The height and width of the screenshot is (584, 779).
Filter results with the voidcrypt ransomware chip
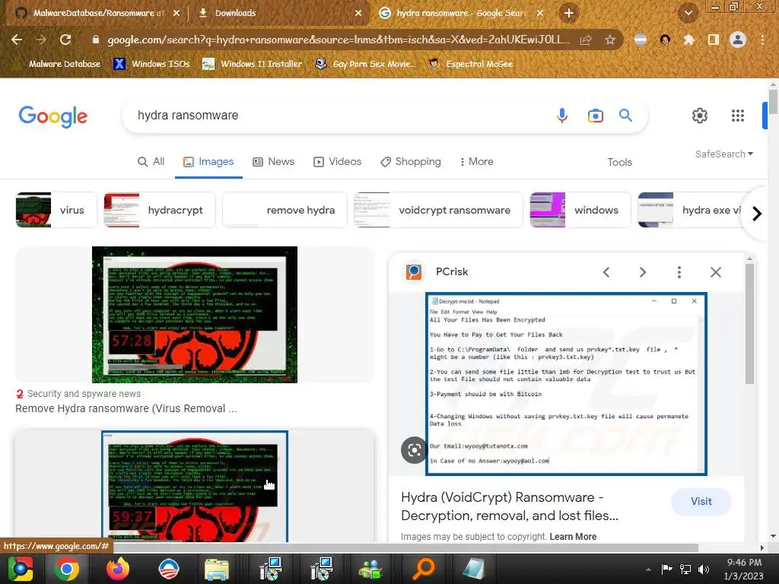tap(438, 210)
